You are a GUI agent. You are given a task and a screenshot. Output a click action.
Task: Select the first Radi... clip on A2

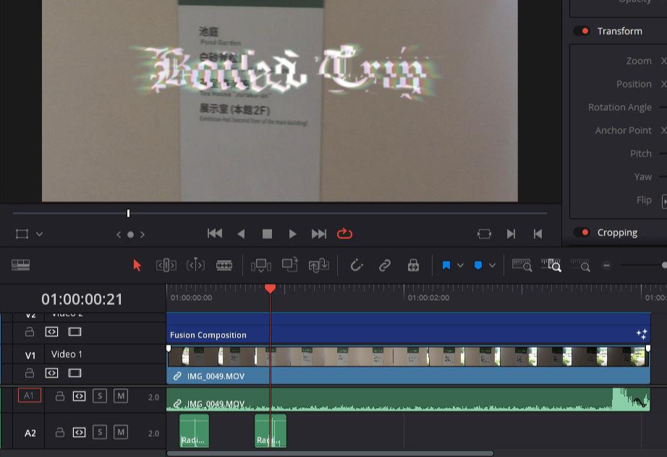(x=194, y=431)
